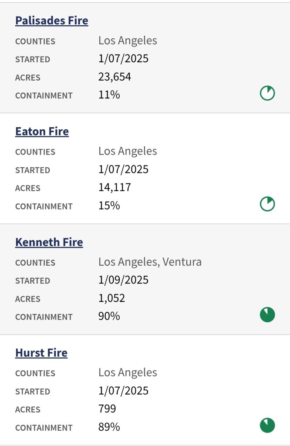290x446 pixels.
Task: Open the Kenneth Fire details link
Action: pyautogui.click(x=49, y=242)
